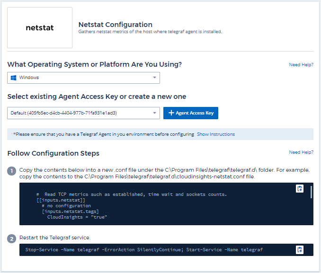Viewport: 321px width, 273px height.
Task: Open Need Help beside the platform question
Action: [301, 65]
